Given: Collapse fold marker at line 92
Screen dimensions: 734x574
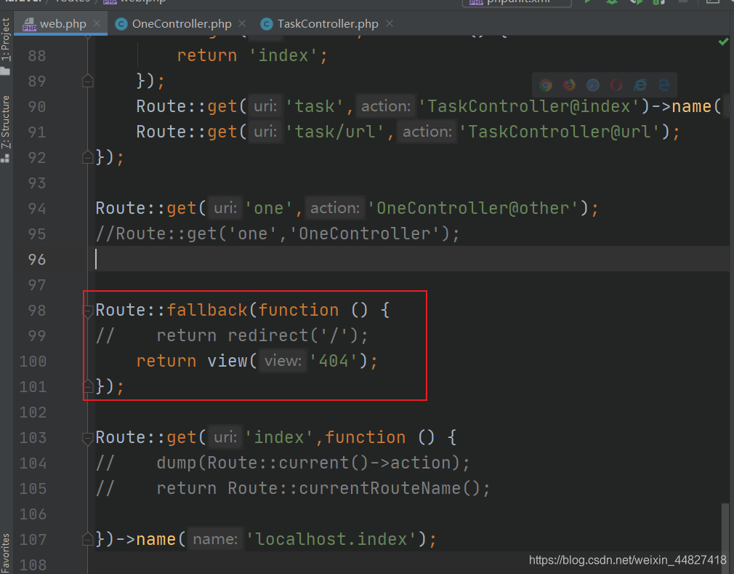Looking at the screenshot, I should pyautogui.click(x=87, y=157).
